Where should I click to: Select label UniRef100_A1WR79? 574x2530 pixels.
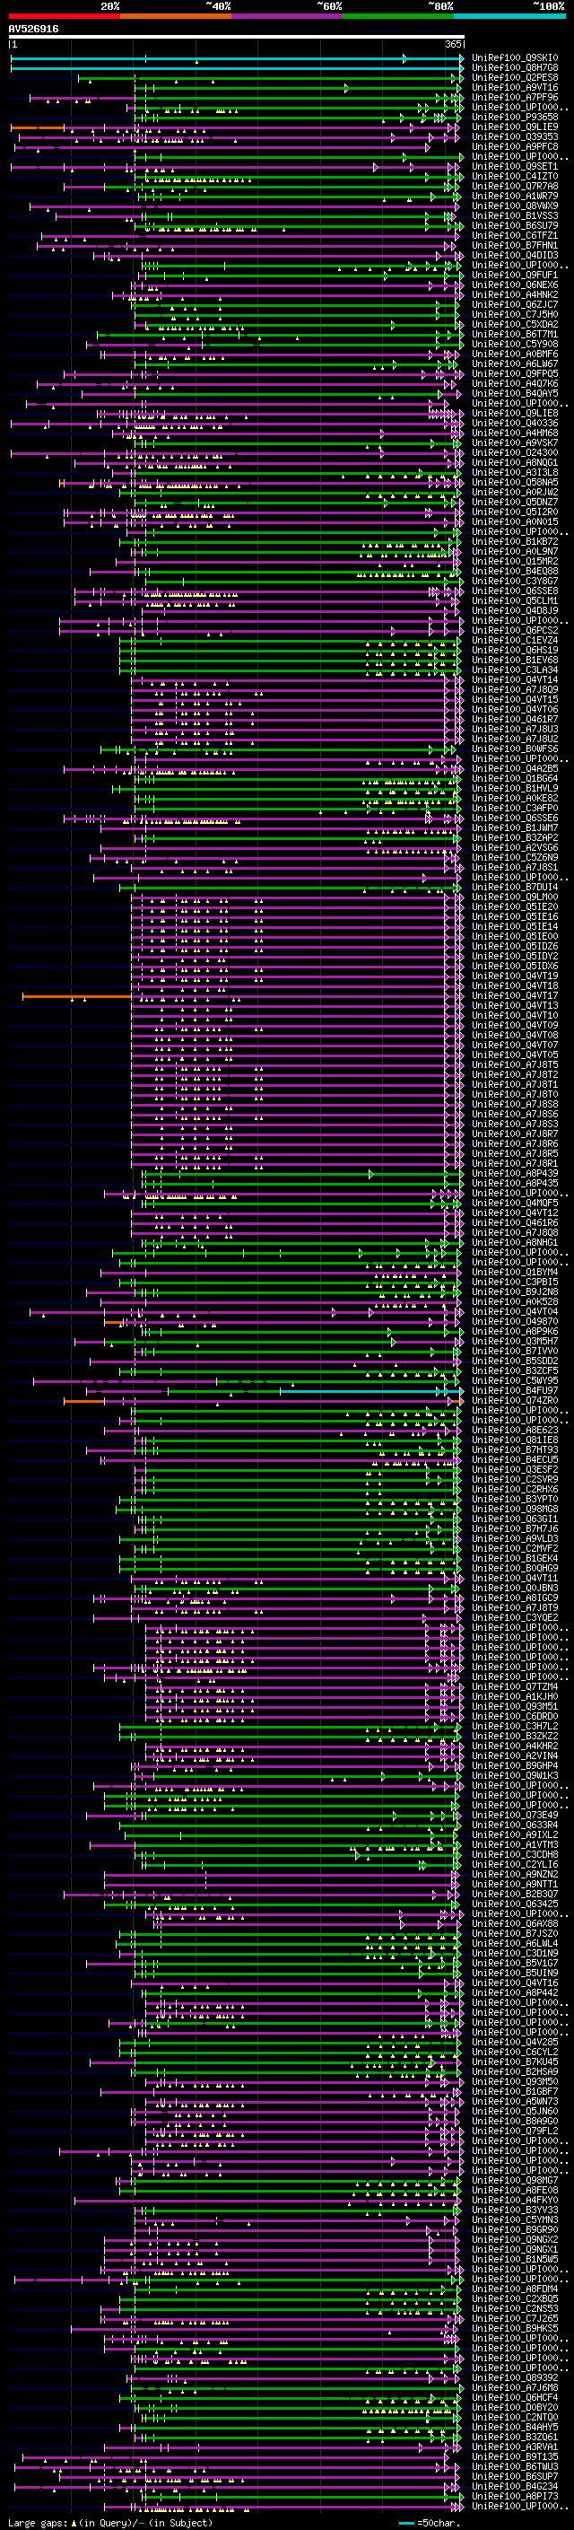515,196
